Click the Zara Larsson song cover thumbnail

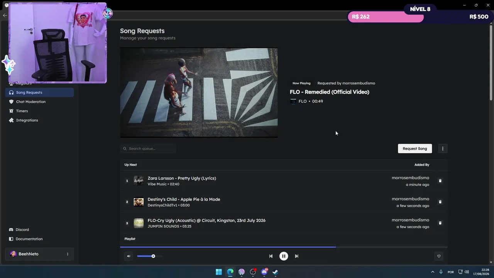pos(139,181)
